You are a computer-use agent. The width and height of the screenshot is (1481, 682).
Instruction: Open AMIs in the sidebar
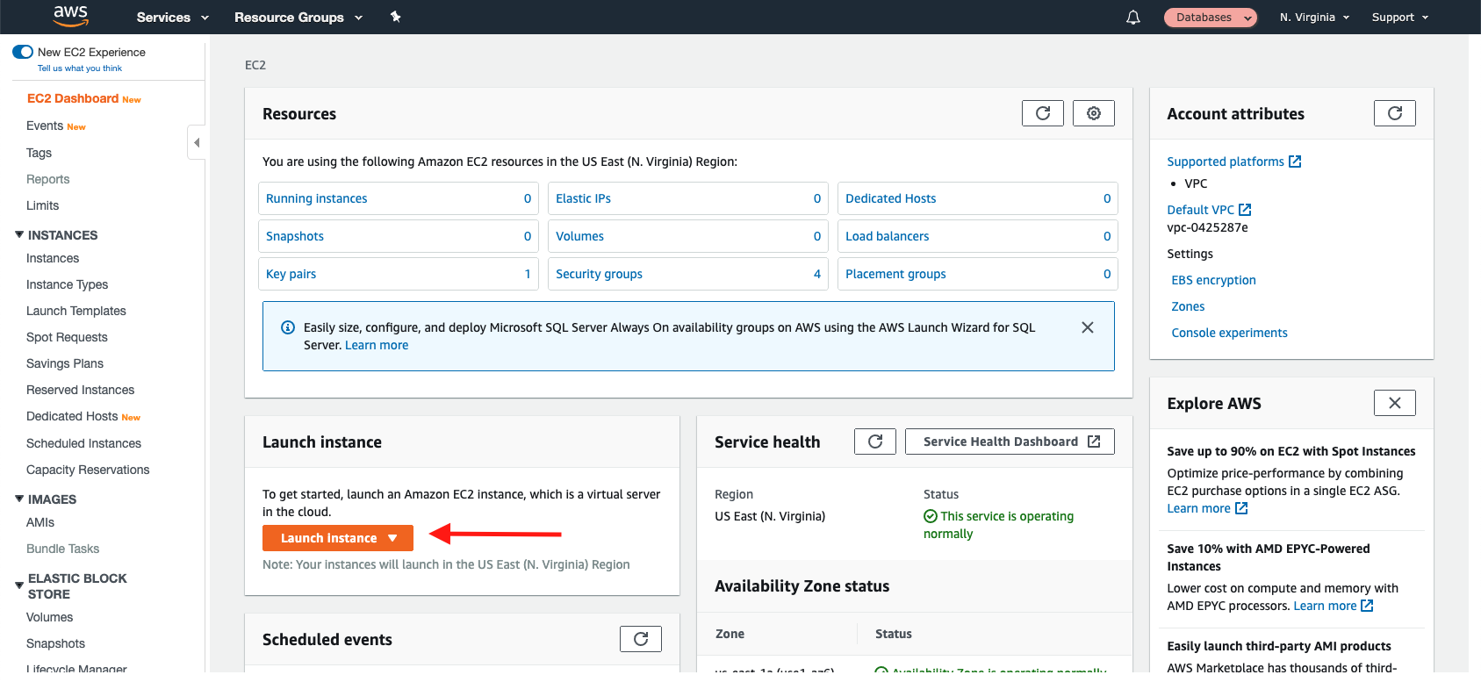[x=40, y=522]
